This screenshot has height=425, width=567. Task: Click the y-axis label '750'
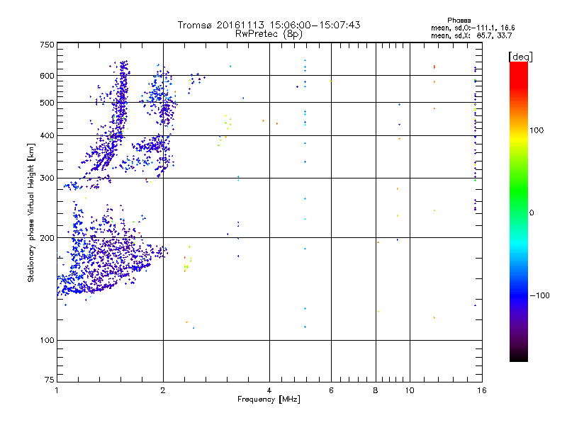click(47, 45)
